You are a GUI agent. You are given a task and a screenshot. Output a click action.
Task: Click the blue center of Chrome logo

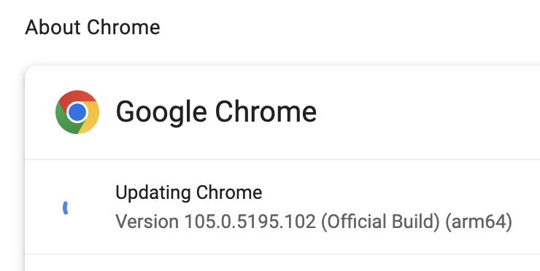click(77, 112)
